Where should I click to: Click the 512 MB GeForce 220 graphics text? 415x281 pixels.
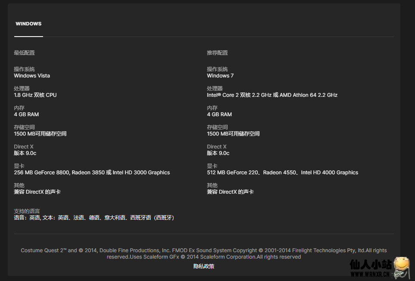[282, 173]
